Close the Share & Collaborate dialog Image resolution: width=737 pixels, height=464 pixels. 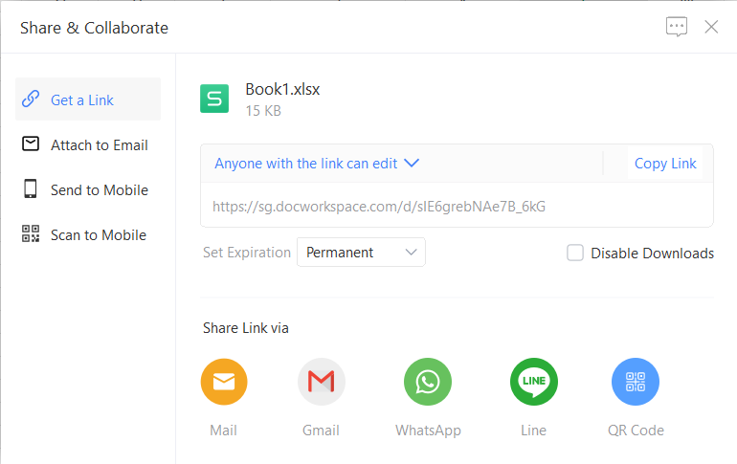(711, 27)
